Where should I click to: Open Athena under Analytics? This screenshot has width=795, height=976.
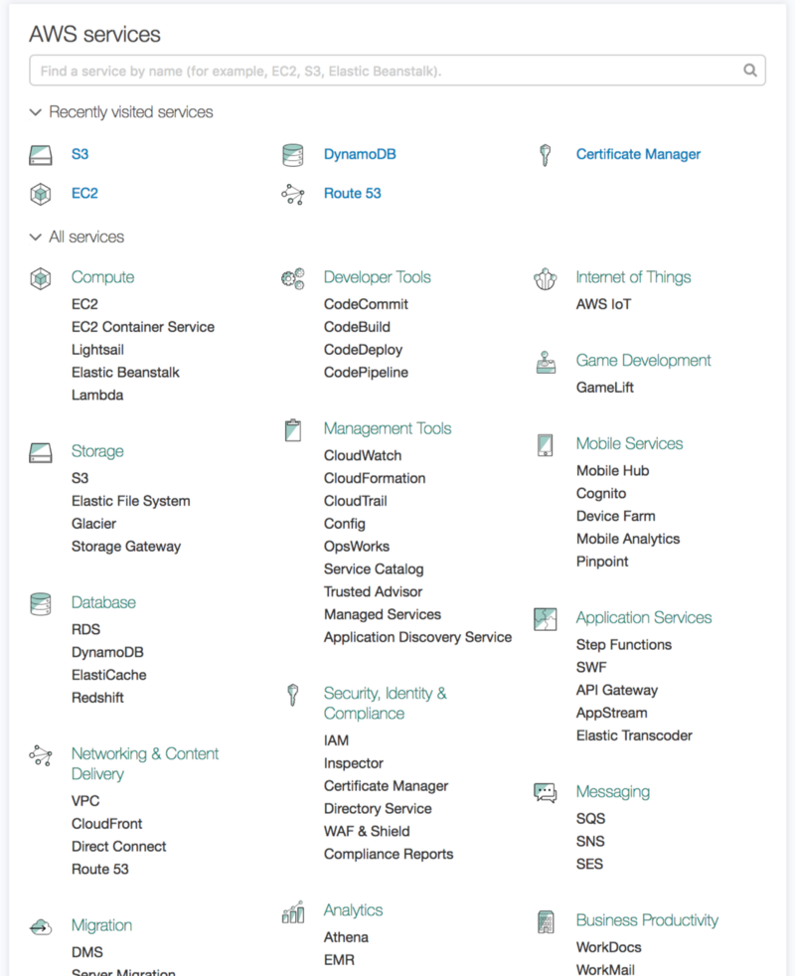pos(346,937)
